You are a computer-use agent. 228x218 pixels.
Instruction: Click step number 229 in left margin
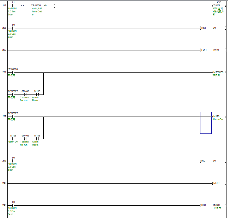coord(4,50)
